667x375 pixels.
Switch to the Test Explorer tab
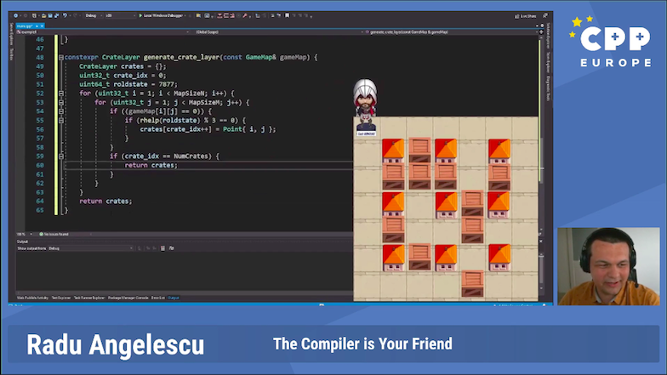[x=61, y=298]
